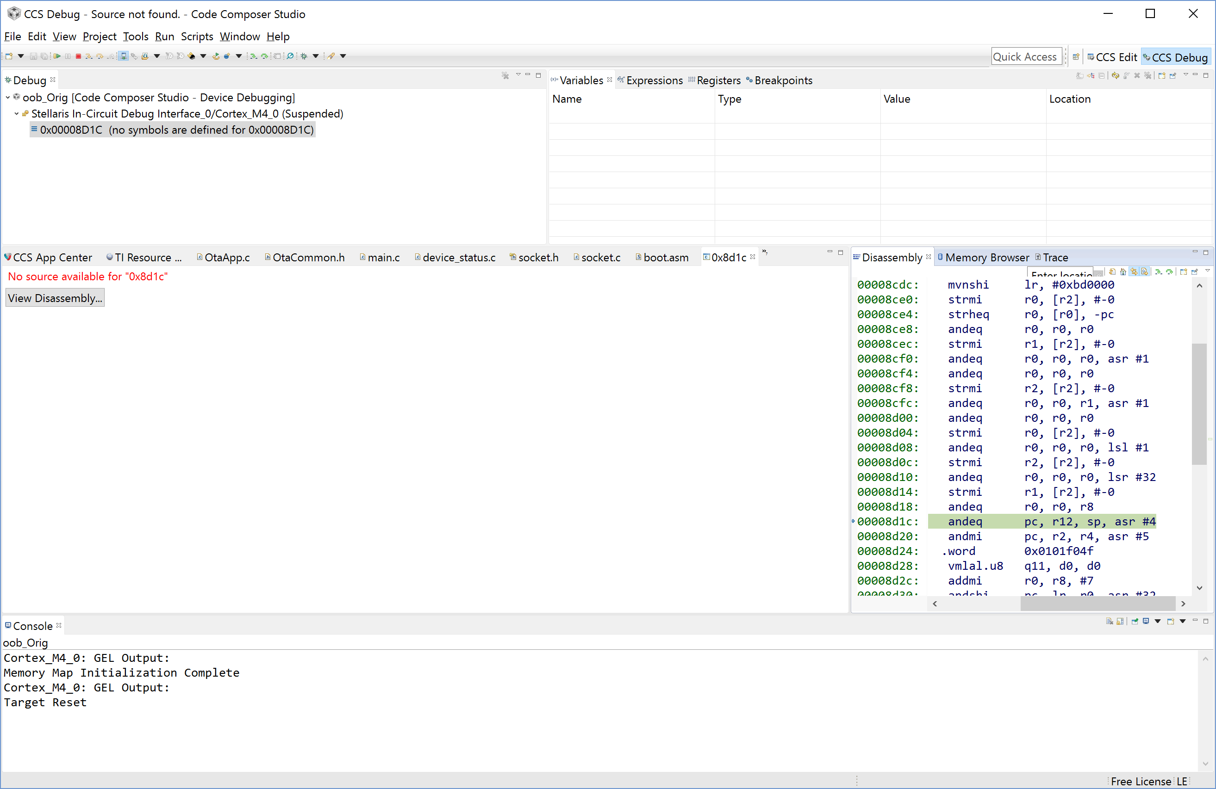Jump to the PC using the home icon
Screen dimensions: 1216x789
(1123, 271)
